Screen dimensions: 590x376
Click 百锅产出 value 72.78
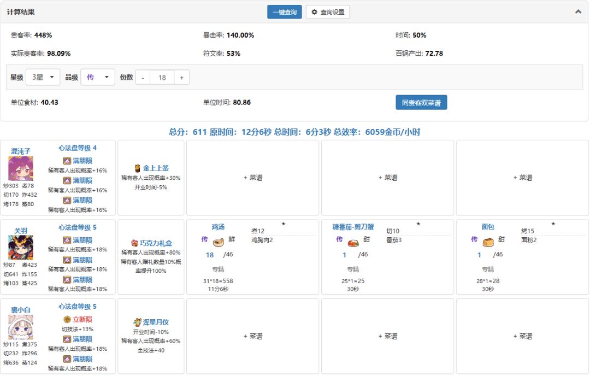[434, 54]
